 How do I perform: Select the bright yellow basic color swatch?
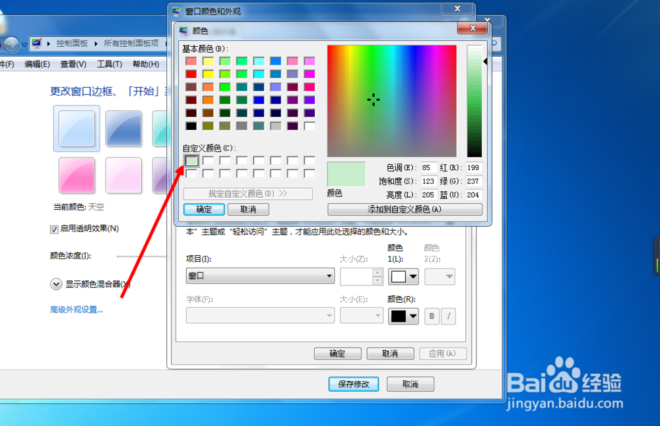click(x=209, y=75)
